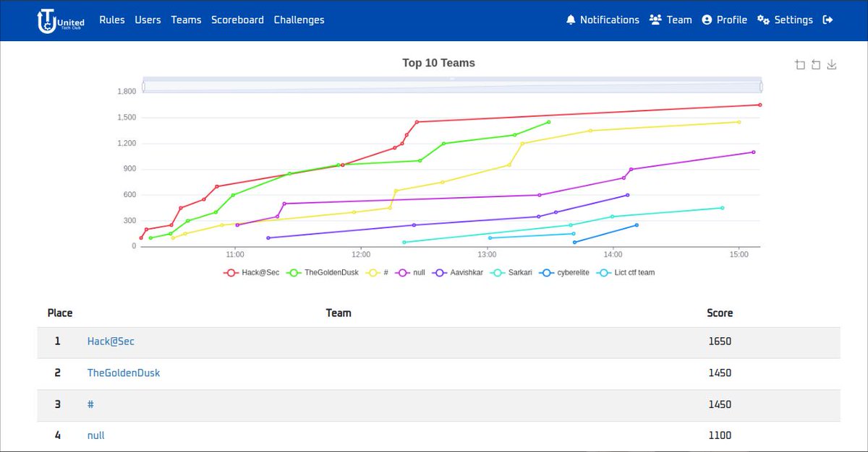
Task: Open TheGoldenDusk team link in table
Action: click(124, 373)
